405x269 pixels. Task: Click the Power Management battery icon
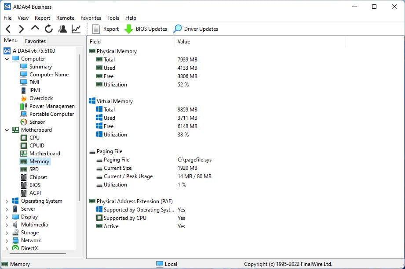[24, 106]
